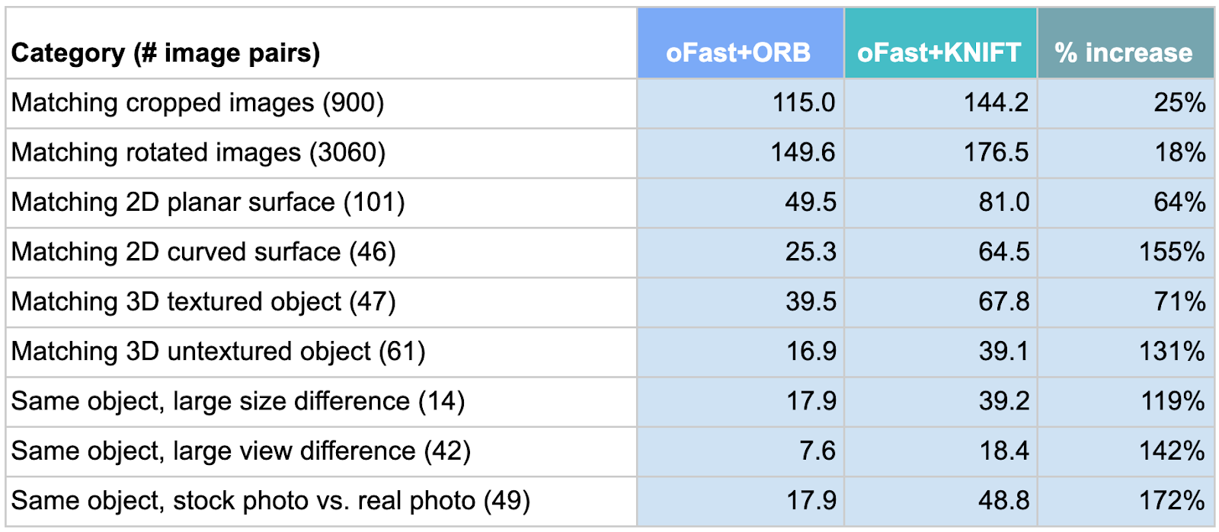Click the 115.0 value under oFast+ORB
The height and width of the screenshot is (532, 1219).
point(804,103)
